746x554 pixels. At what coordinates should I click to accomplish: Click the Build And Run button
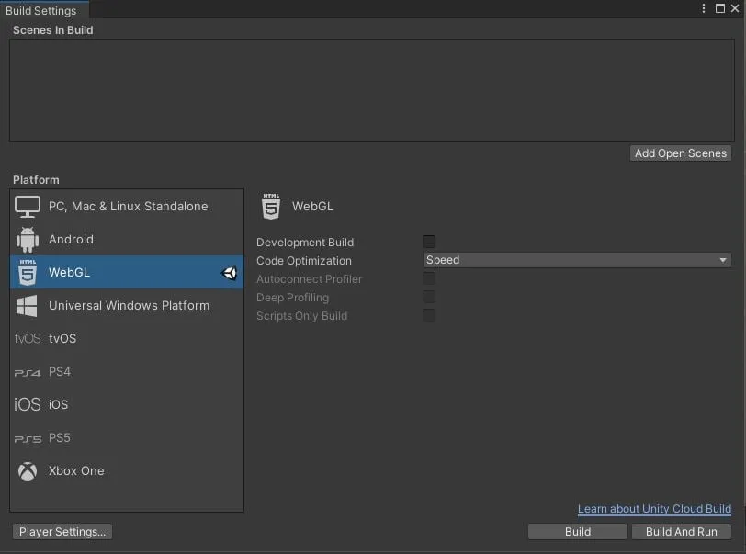pos(682,532)
